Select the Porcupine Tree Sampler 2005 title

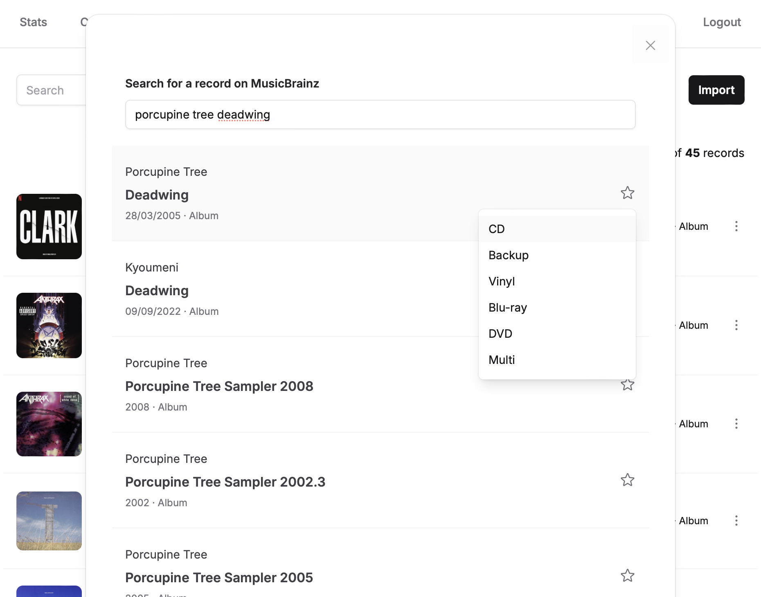click(x=219, y=578)
